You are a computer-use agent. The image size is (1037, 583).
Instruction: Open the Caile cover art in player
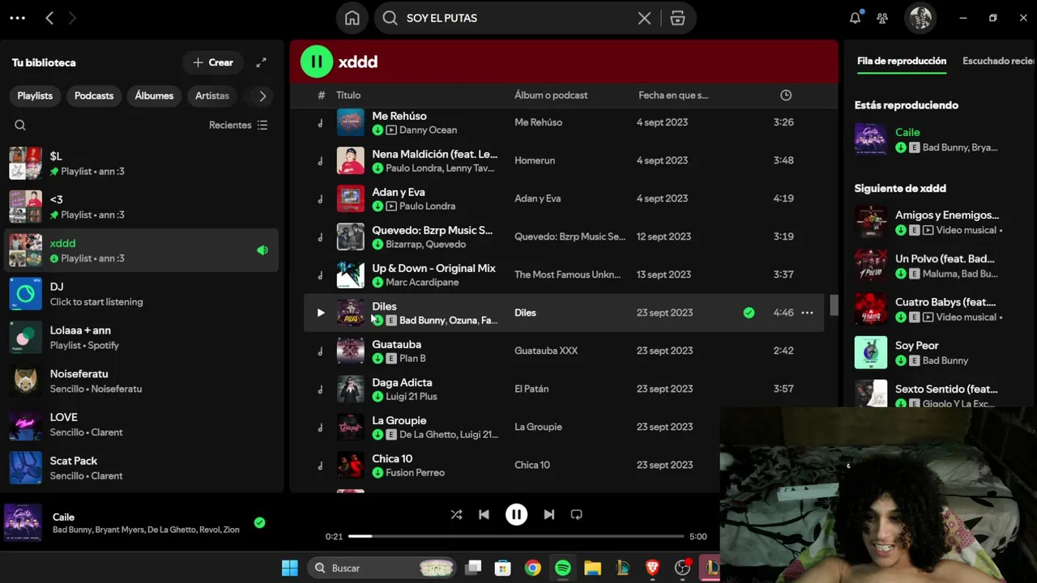23,522
